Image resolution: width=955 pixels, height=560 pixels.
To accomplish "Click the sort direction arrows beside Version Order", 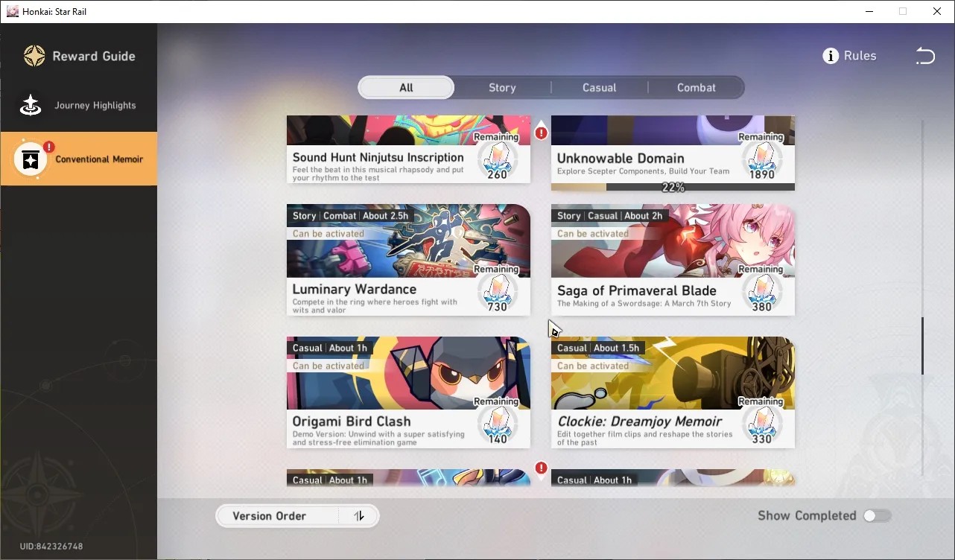I will click(x=359, y=516).
